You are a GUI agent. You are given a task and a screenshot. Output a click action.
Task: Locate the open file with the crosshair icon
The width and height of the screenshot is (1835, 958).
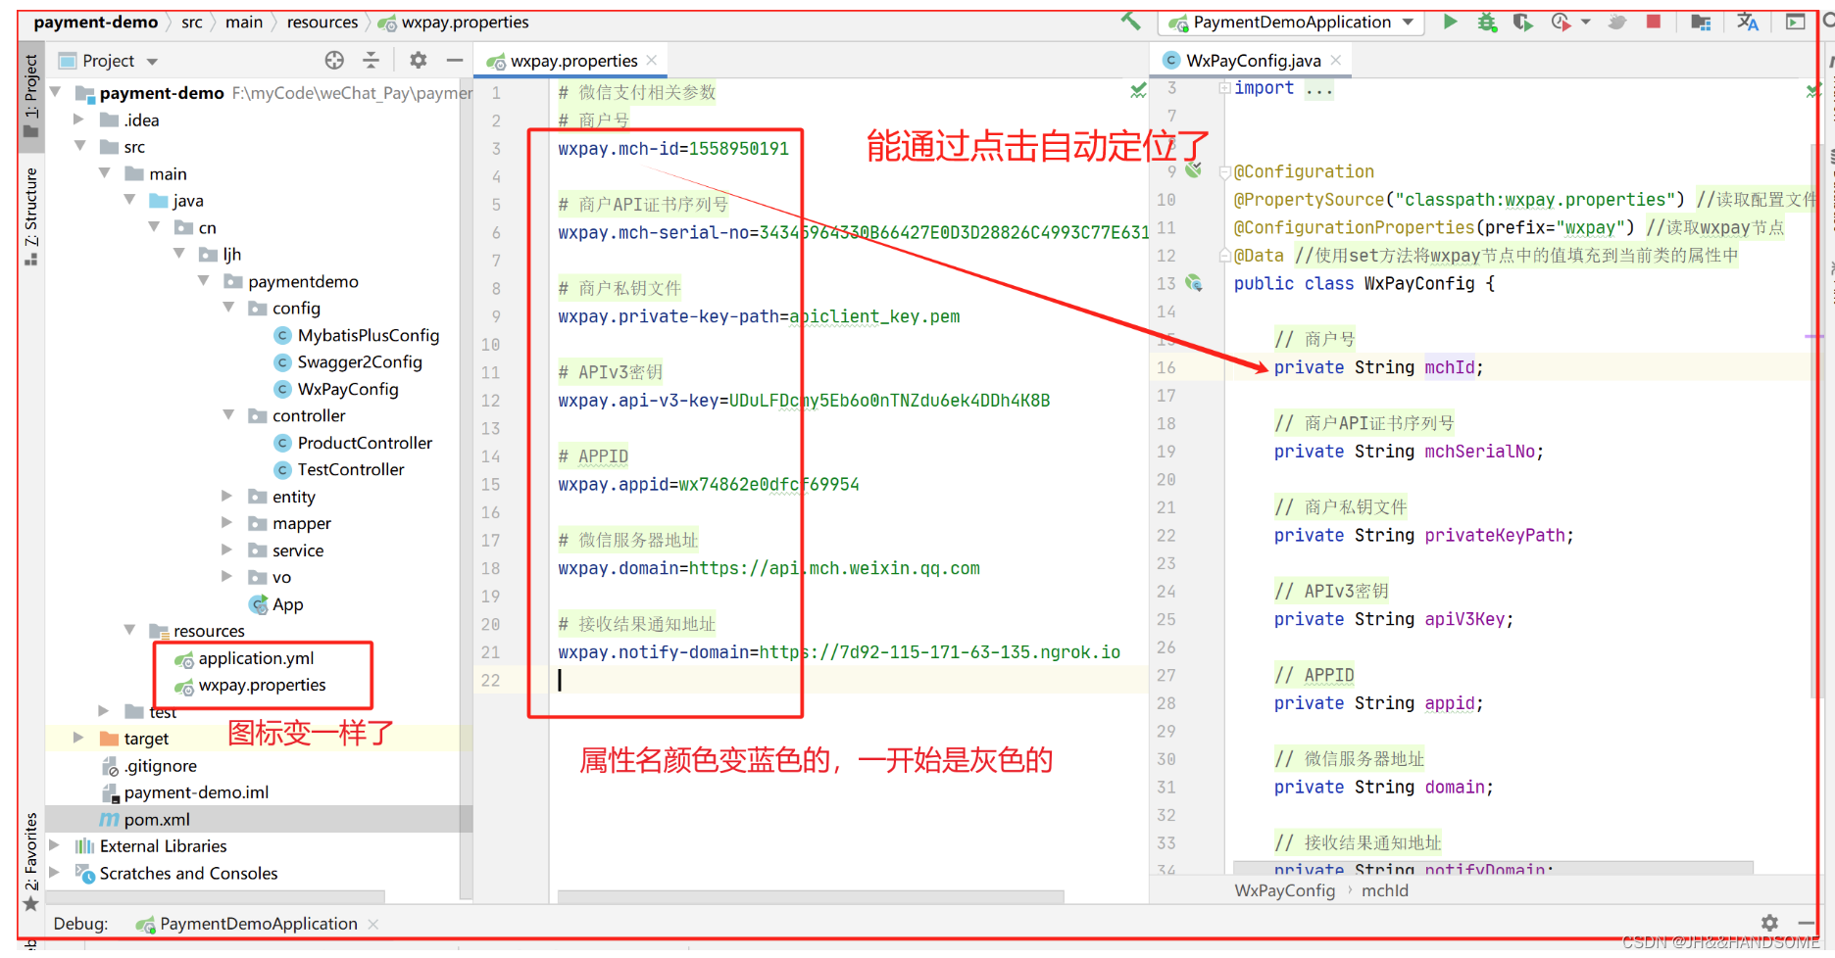[334, 61]
